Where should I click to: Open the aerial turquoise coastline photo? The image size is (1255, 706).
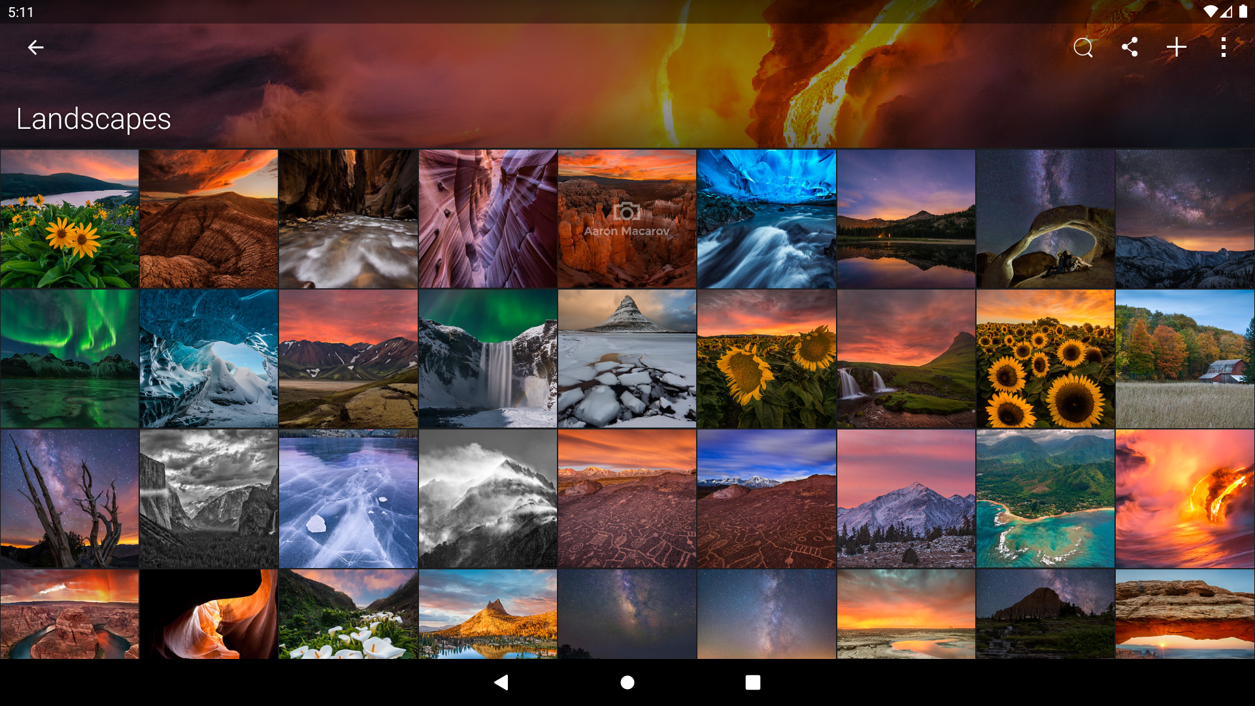click(1045, 499)
